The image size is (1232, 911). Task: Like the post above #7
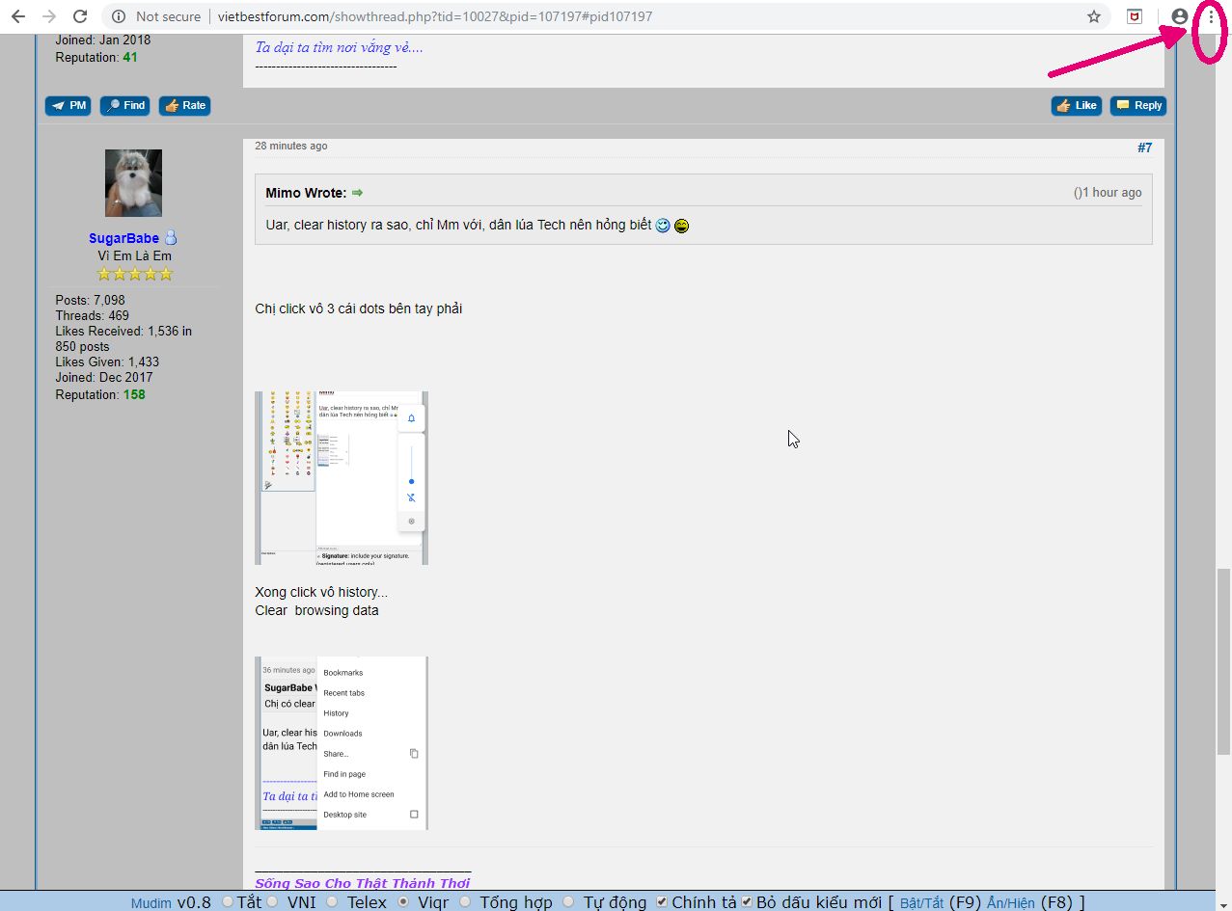tap(1077, 105)
